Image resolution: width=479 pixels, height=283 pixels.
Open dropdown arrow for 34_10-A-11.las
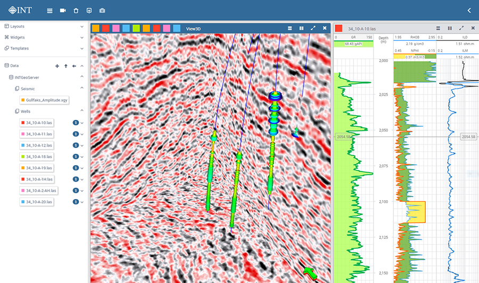(82, 134)
